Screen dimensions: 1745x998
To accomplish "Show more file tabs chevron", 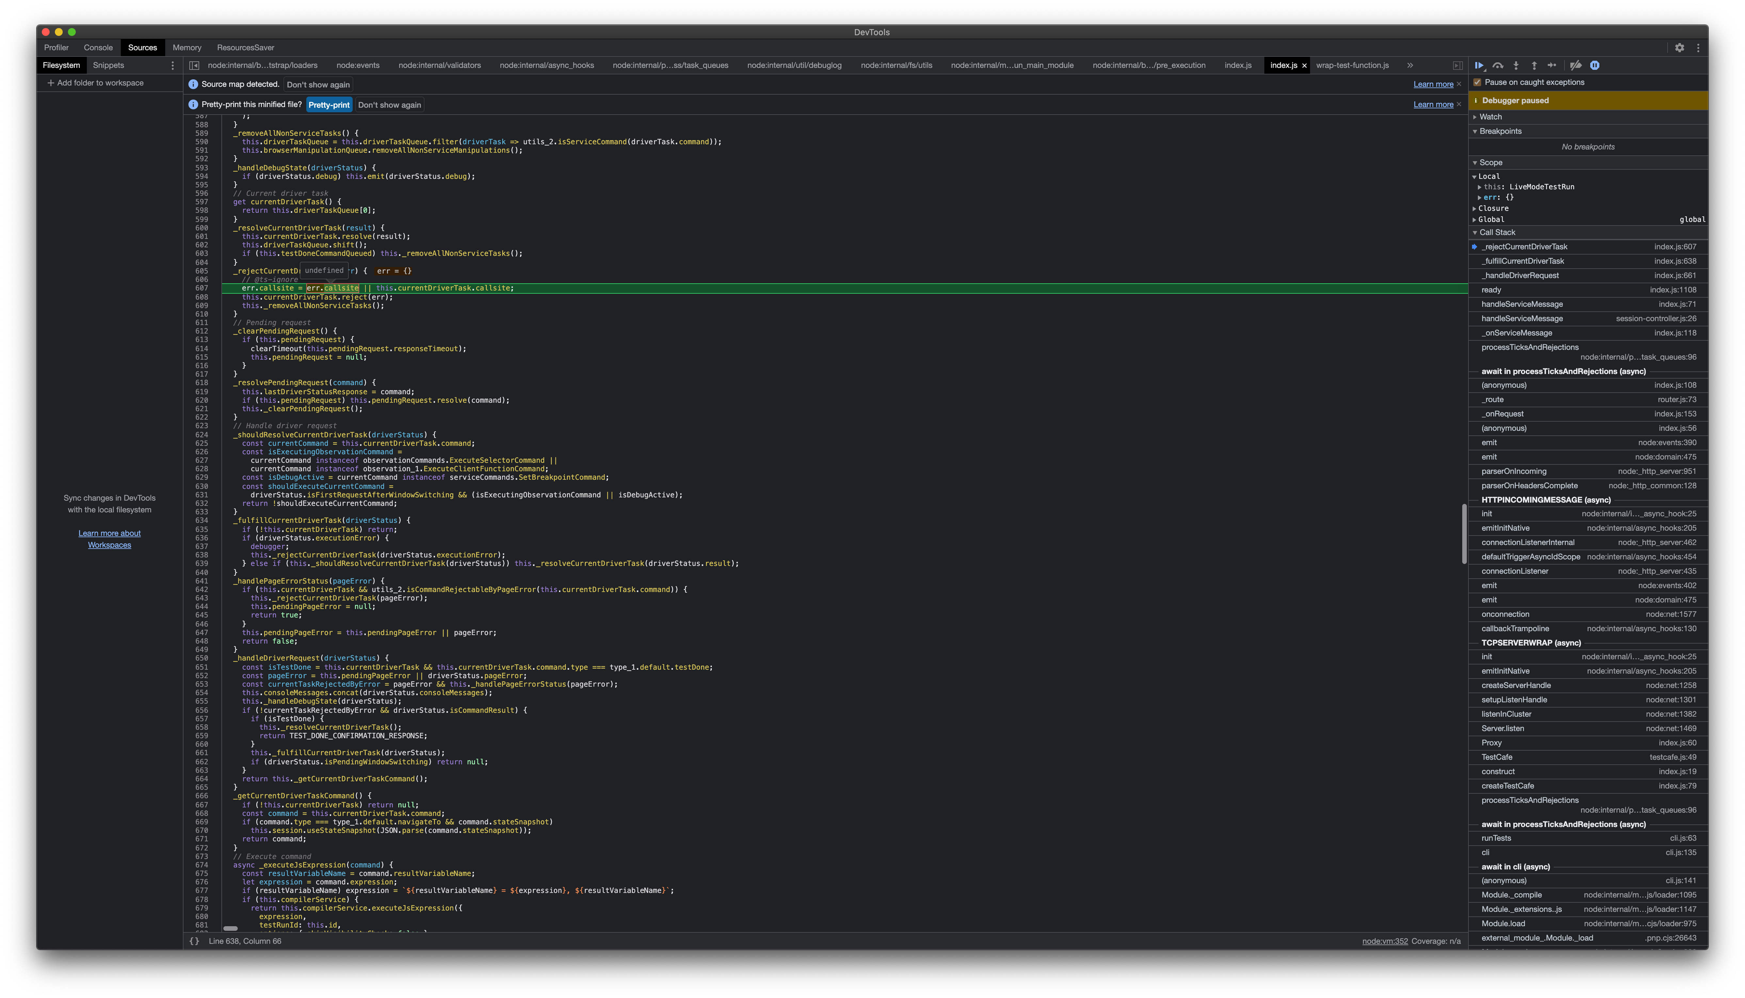I will click(x=1410, y=66).
